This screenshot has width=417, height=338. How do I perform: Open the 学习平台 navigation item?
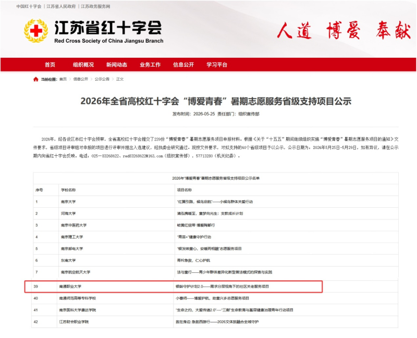coord(217,65)
